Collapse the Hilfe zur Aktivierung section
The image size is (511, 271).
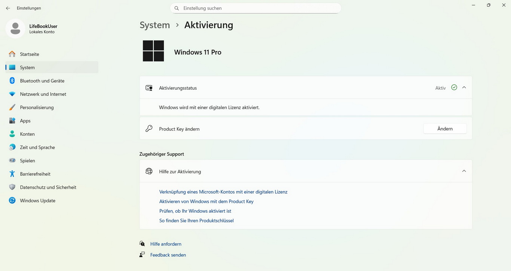click(x=464, y=171)
